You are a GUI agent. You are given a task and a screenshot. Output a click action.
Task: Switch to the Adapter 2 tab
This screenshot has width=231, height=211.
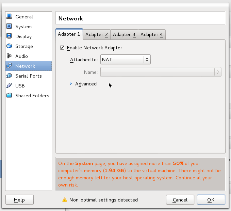tap(97, 34)
